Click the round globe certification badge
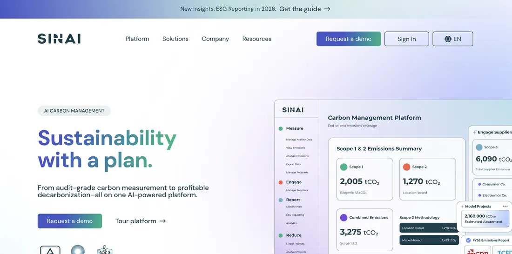Image resolution: width=512 pixels, height=254 pixels. (78, 250)
